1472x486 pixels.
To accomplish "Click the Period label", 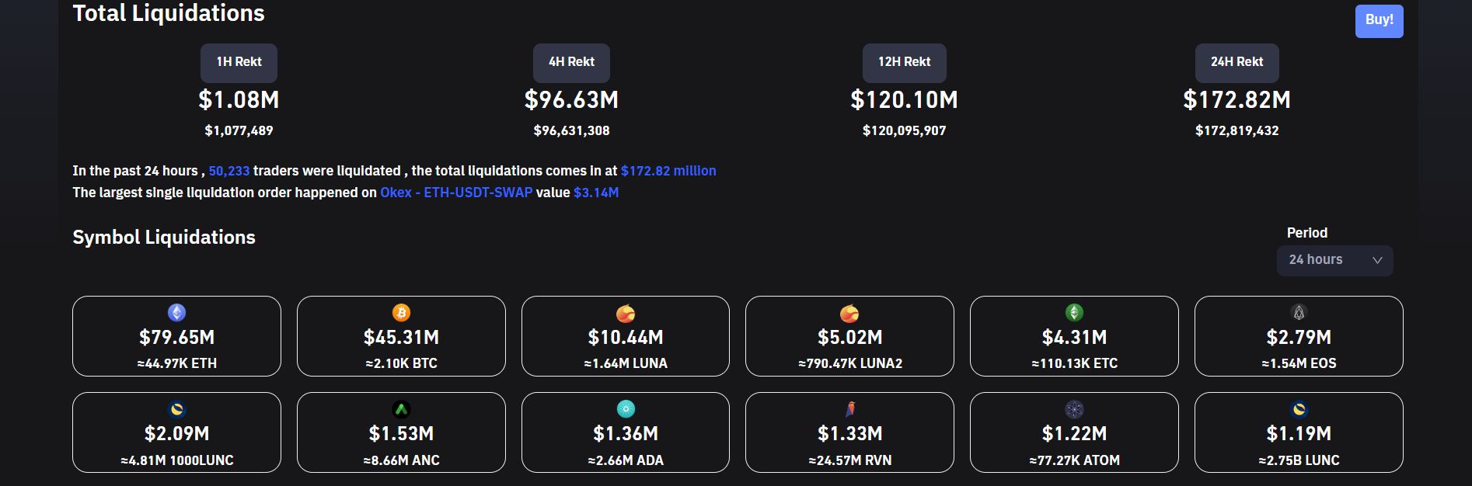I will click(1307, 233).
